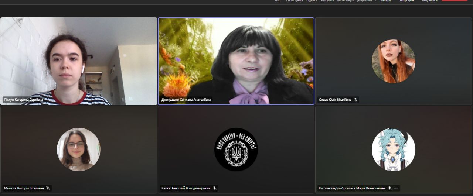This screenshot has width=473, height=196.
Task: Click Підняти to raise hand
Action: tap(312, 1)
